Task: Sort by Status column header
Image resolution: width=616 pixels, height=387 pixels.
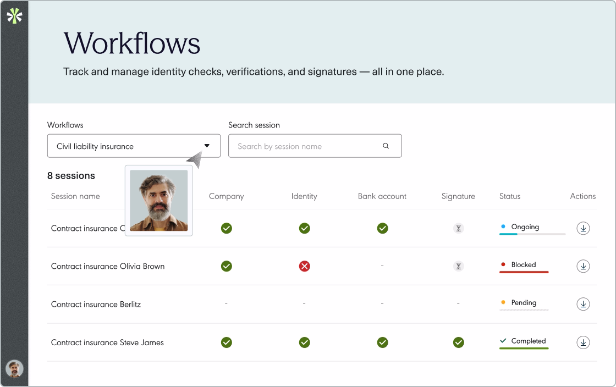Action: tap(509, 196)
